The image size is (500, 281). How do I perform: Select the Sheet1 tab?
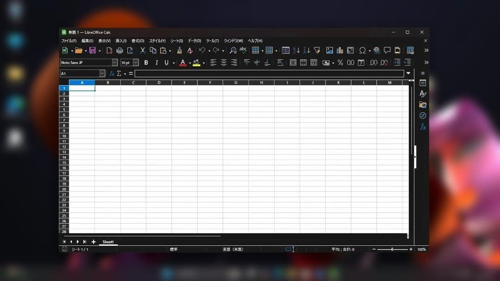(108, 242)
